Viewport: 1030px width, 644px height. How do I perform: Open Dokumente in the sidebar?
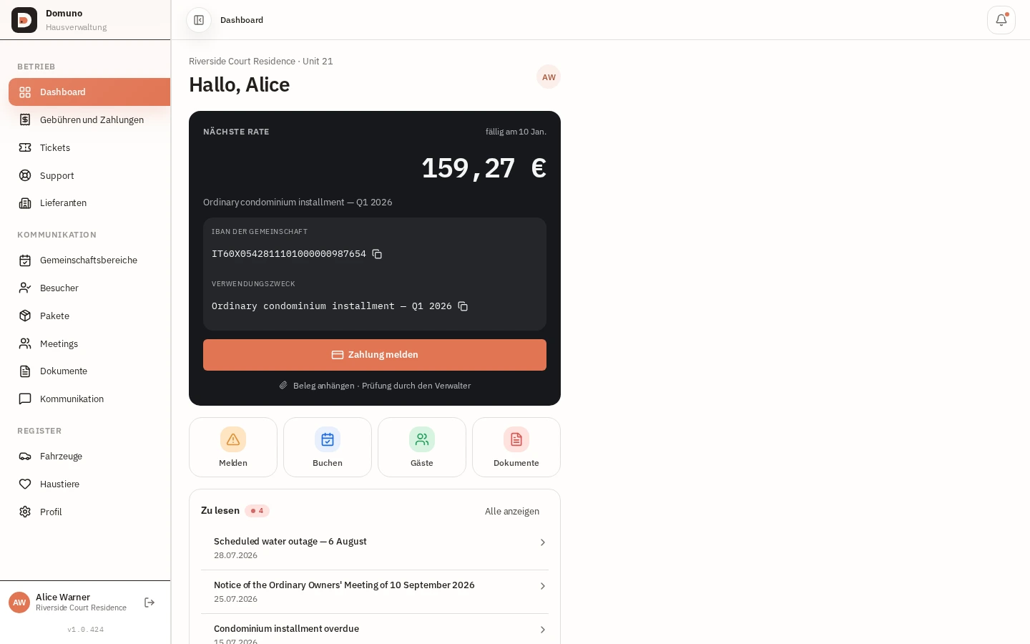point(89,371)
